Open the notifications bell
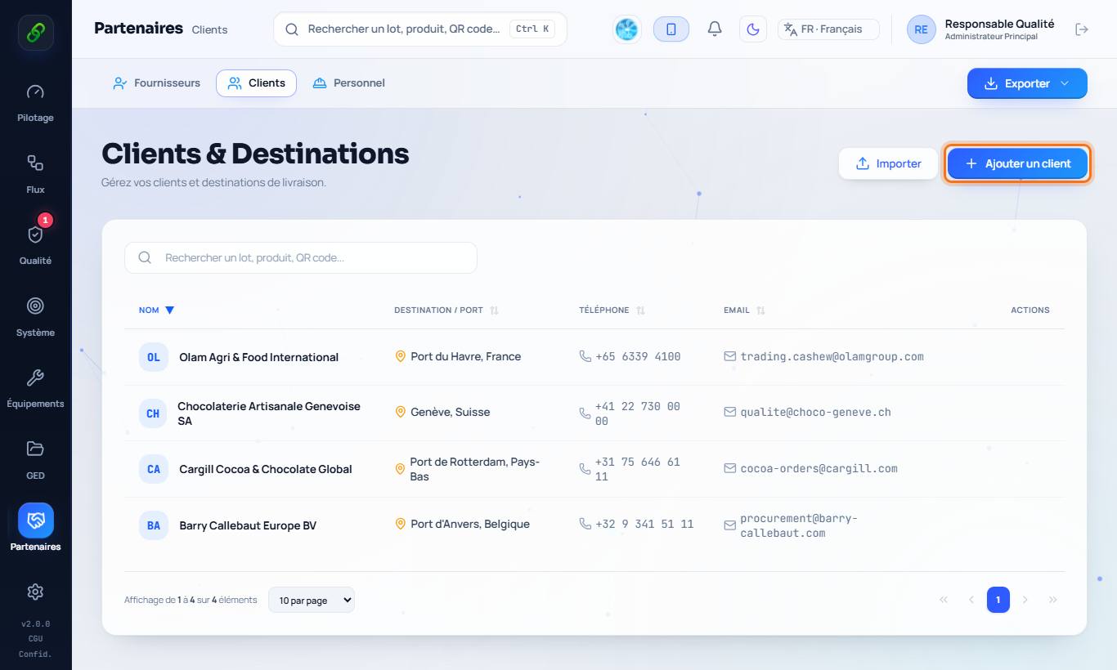1117x670 pixels. (x=715, y=29)
